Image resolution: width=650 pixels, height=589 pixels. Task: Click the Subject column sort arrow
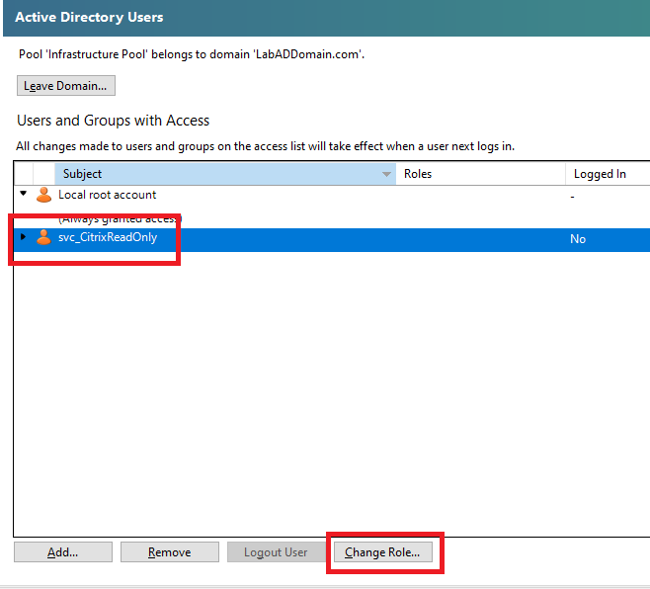(386, 175)
